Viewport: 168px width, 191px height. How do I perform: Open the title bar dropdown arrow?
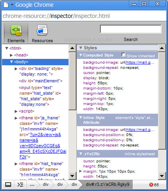12,5
